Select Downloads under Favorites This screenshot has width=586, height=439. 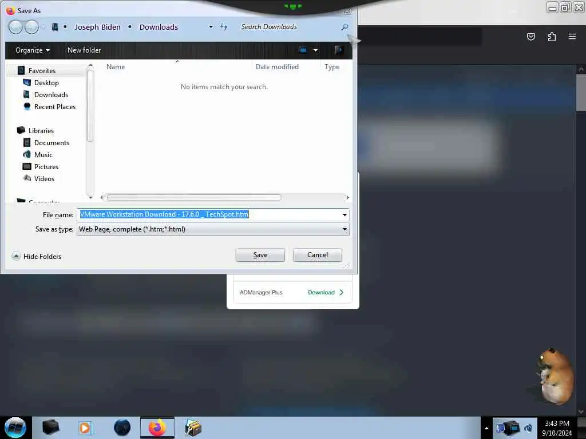click(x=51, y=94)
